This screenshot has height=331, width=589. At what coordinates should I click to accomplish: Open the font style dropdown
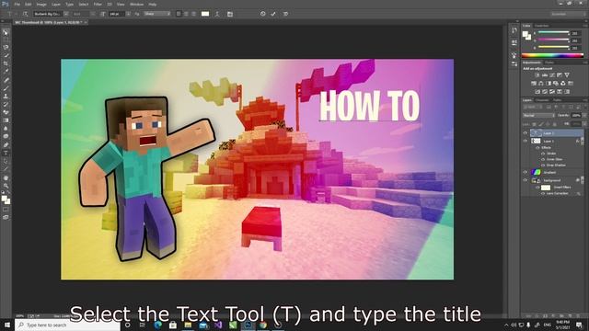pyautogui.click(x=93, y=14)
